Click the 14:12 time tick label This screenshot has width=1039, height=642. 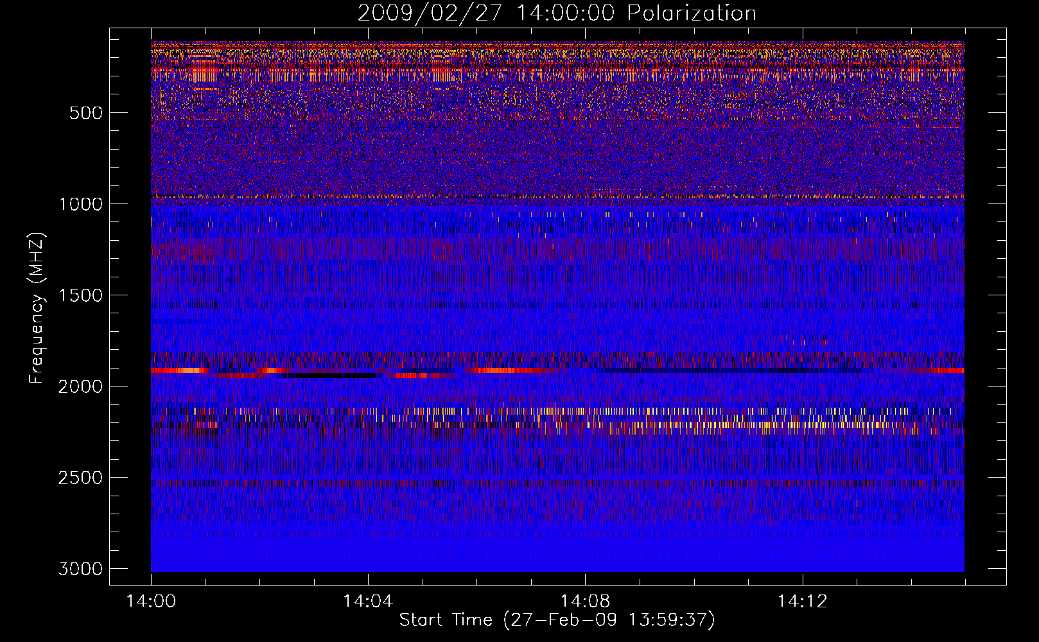click(x=802, y=602)
